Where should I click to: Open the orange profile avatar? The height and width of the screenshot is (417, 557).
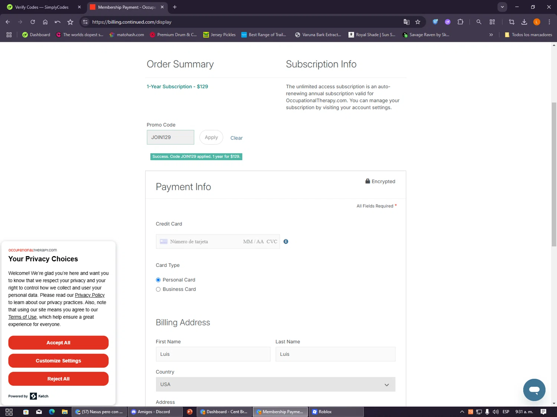tap(537, 22)
